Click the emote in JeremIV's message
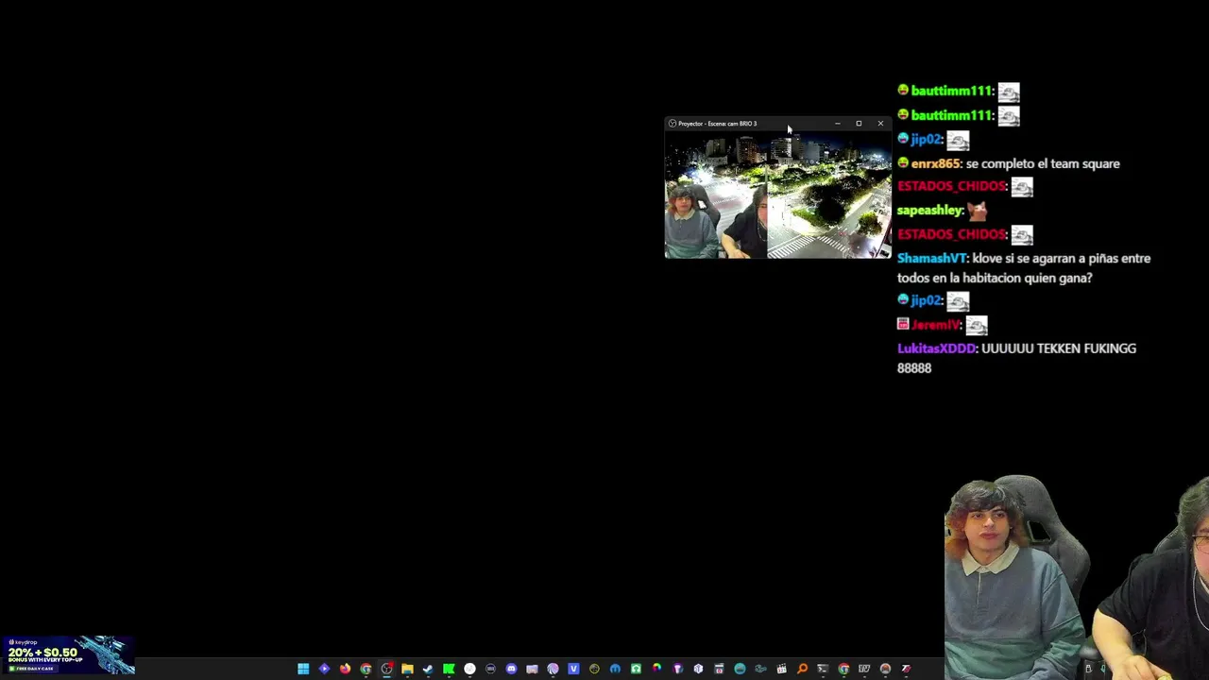The image size is (1209, 680). tap(976, 325)
